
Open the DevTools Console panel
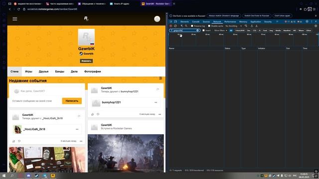(x=196, y=22)
